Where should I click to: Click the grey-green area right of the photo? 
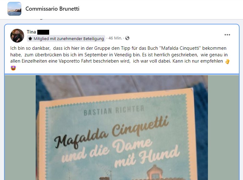[x=224, y=128]
